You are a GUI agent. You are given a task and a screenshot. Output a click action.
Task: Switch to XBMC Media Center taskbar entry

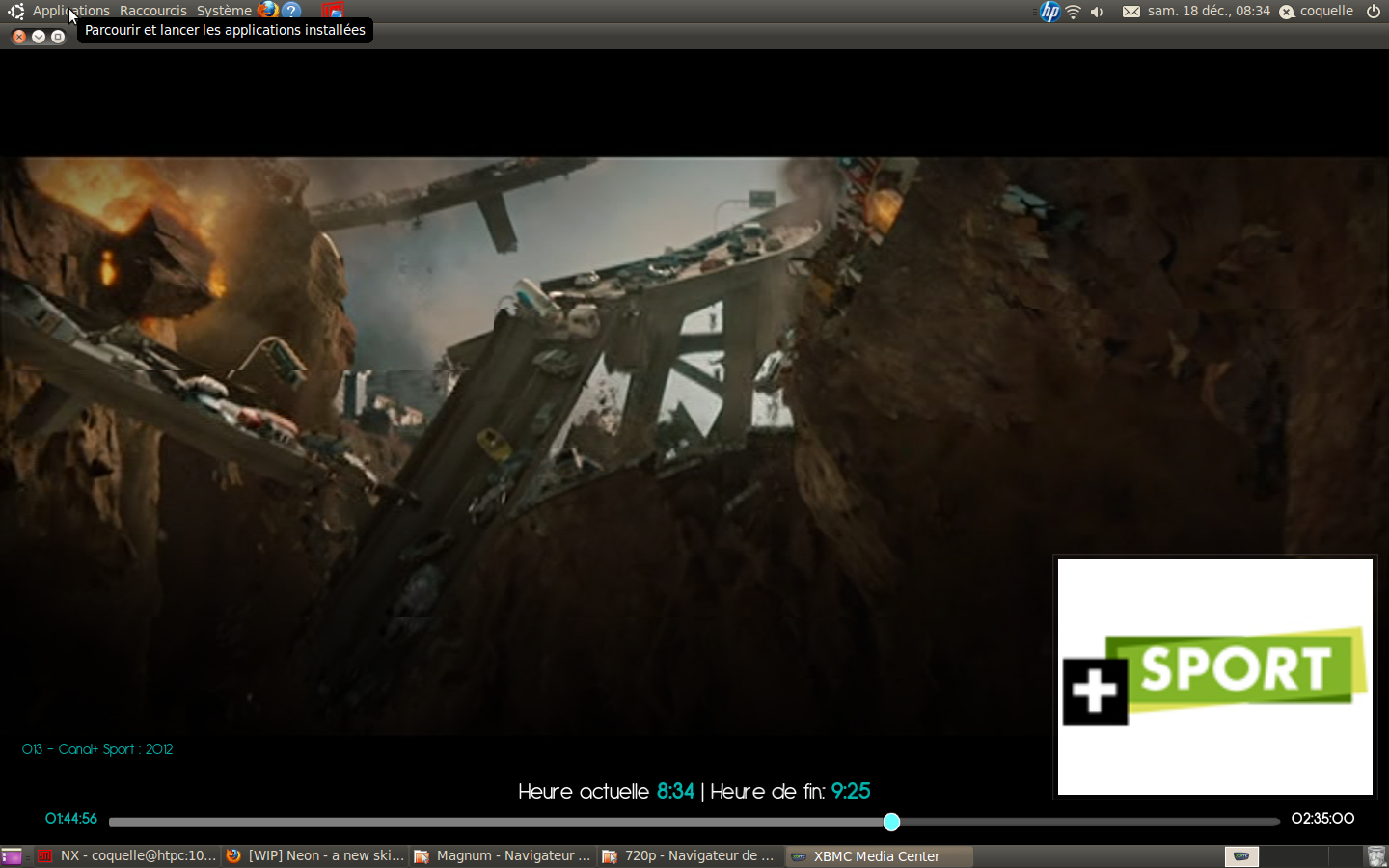pyautogui.click(x=879, y=856)
